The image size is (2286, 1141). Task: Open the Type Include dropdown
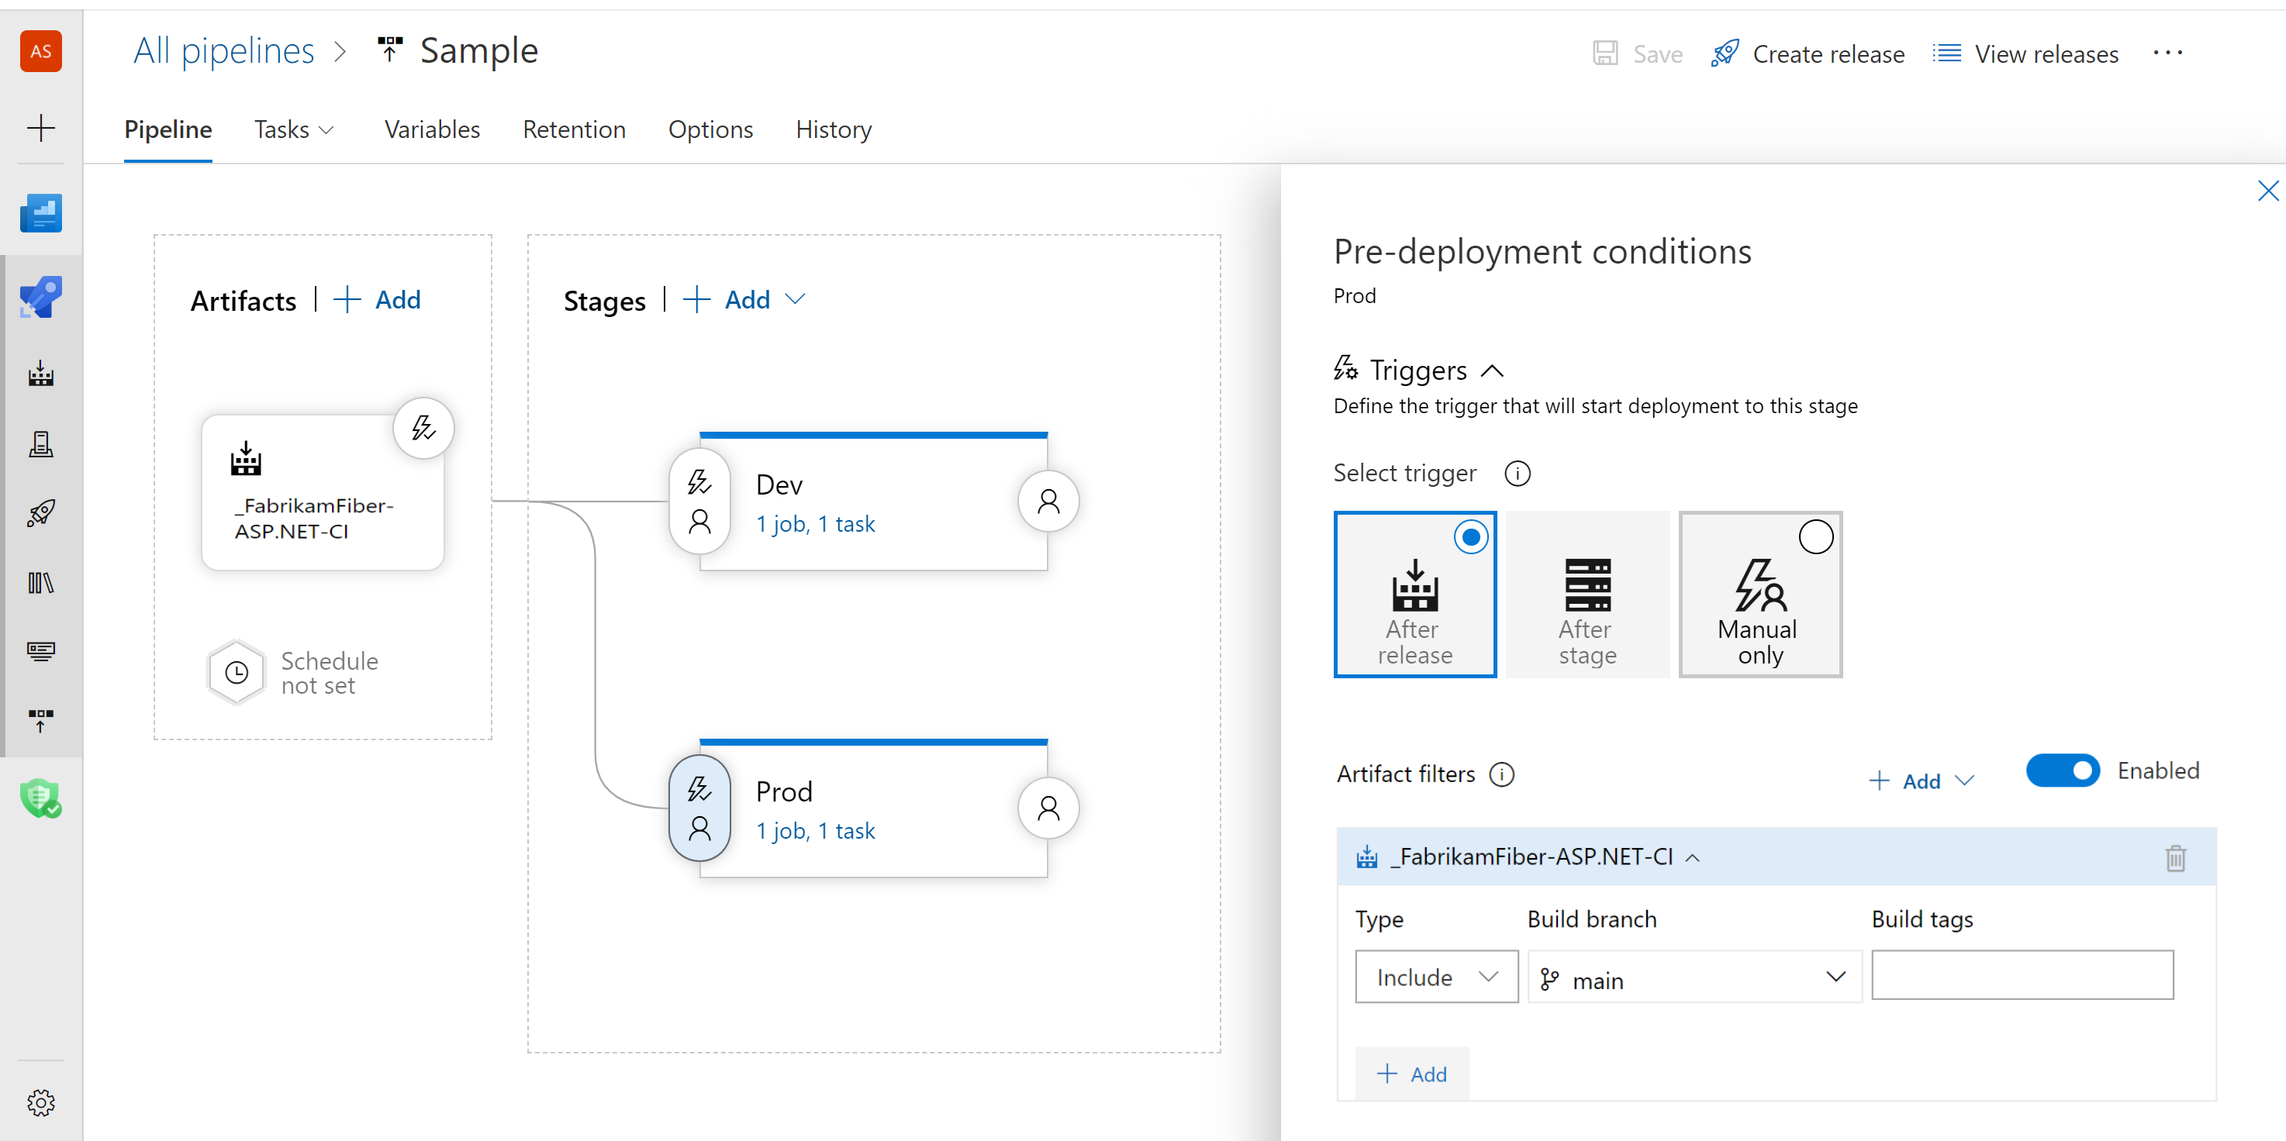coord(1435,977)
